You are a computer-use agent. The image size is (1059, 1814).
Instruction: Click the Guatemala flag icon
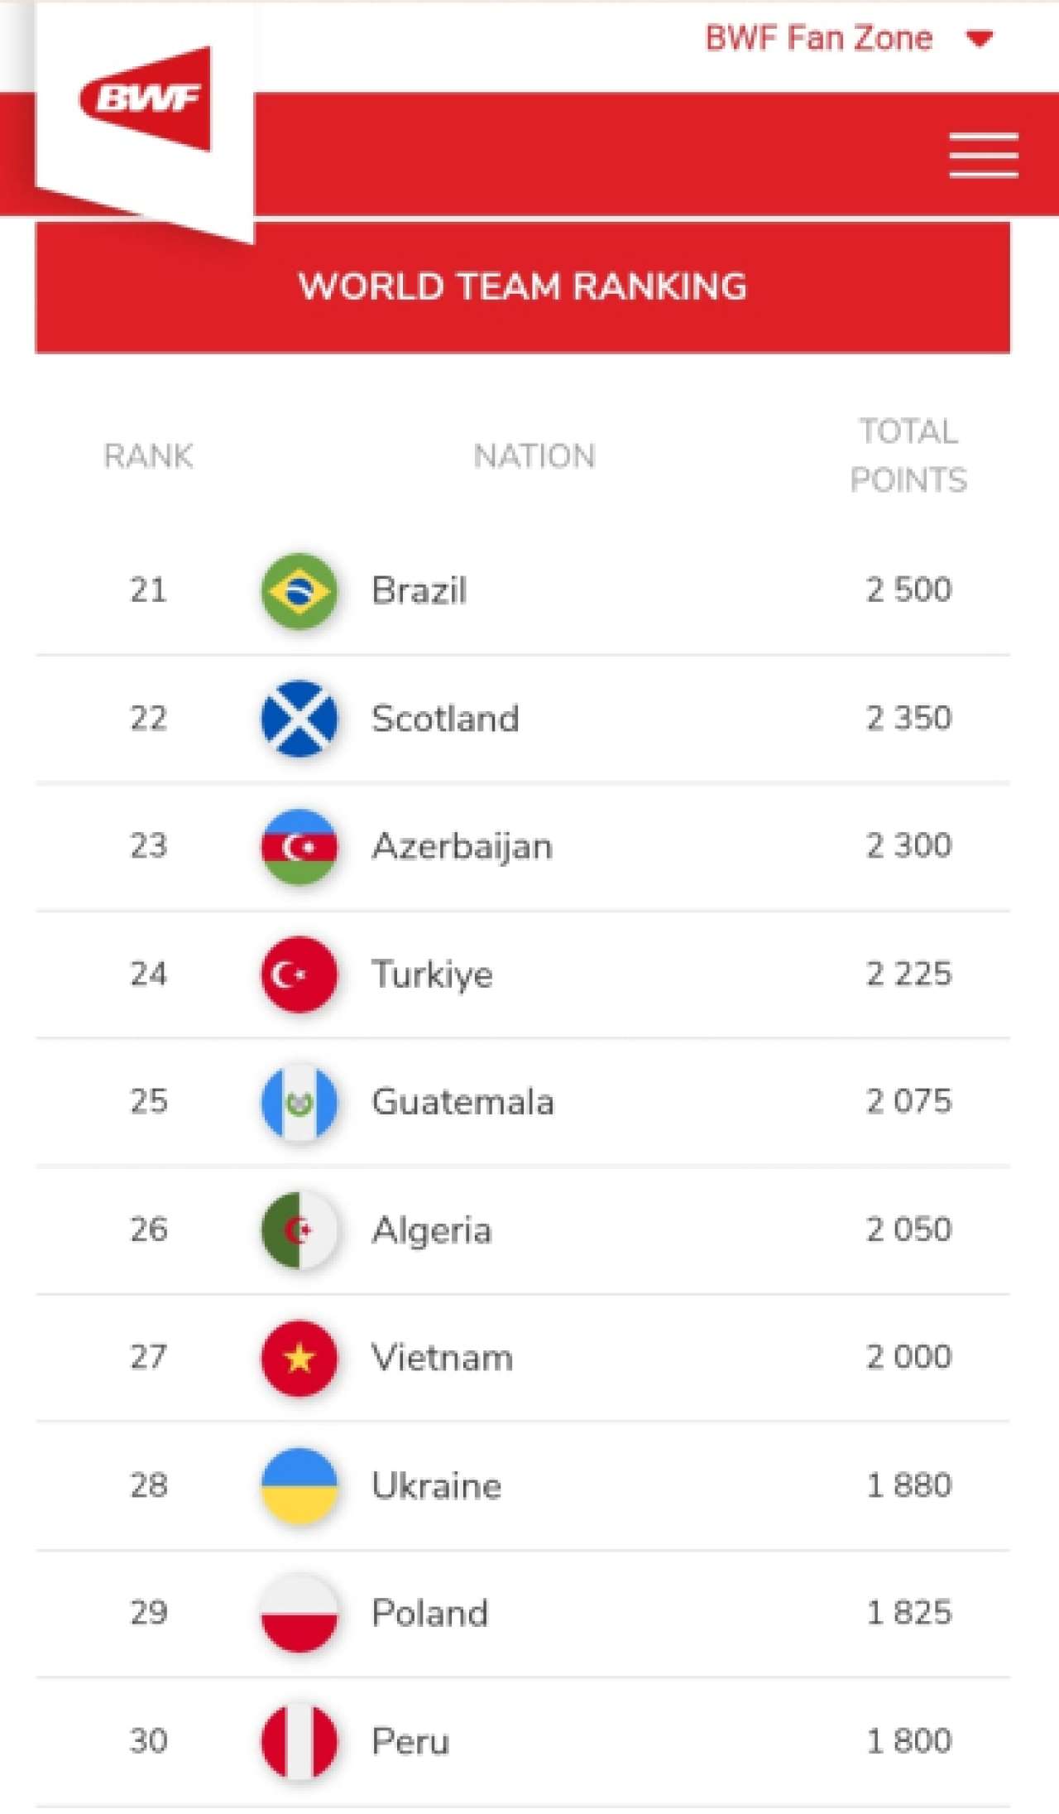click(x=299, y=1102)
